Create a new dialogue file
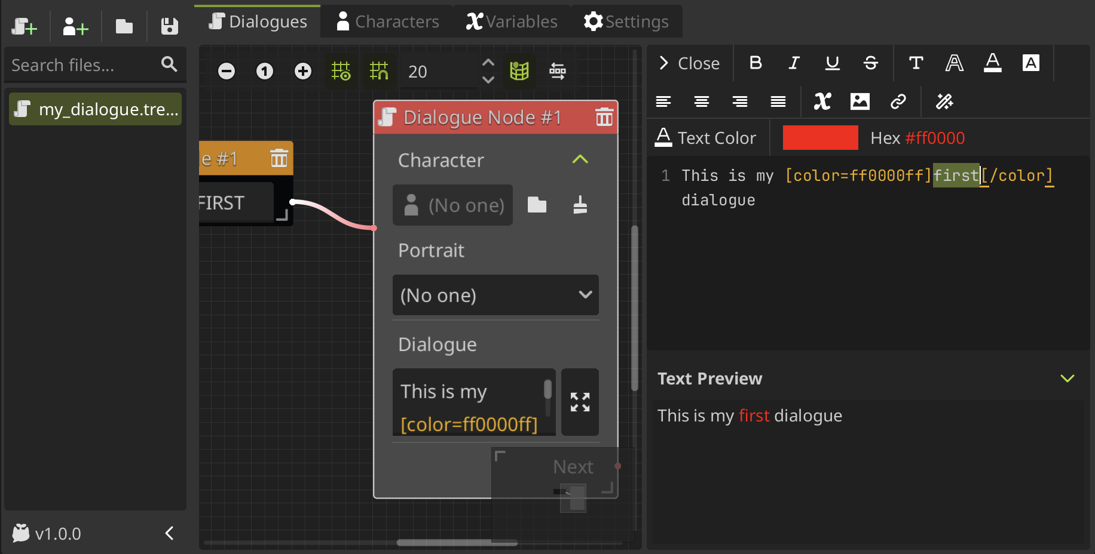The image size is (1095, 554). tap(24, 26)
